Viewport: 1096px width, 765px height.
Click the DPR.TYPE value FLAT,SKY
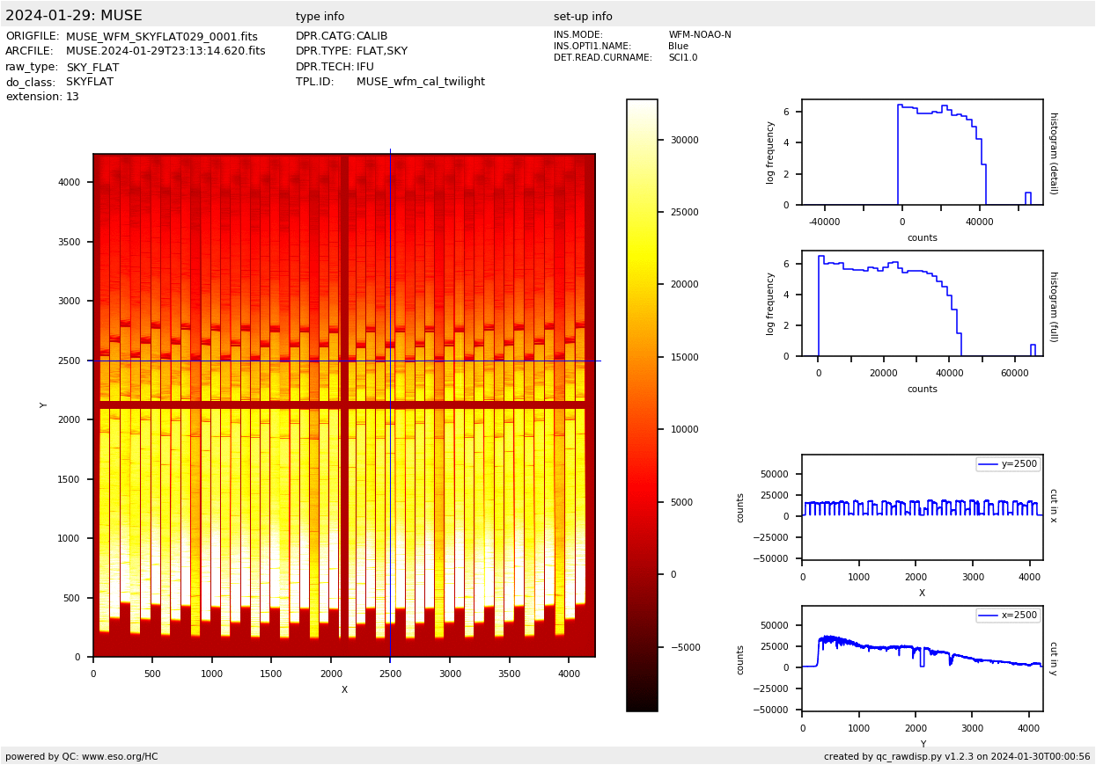pos(381,52)
